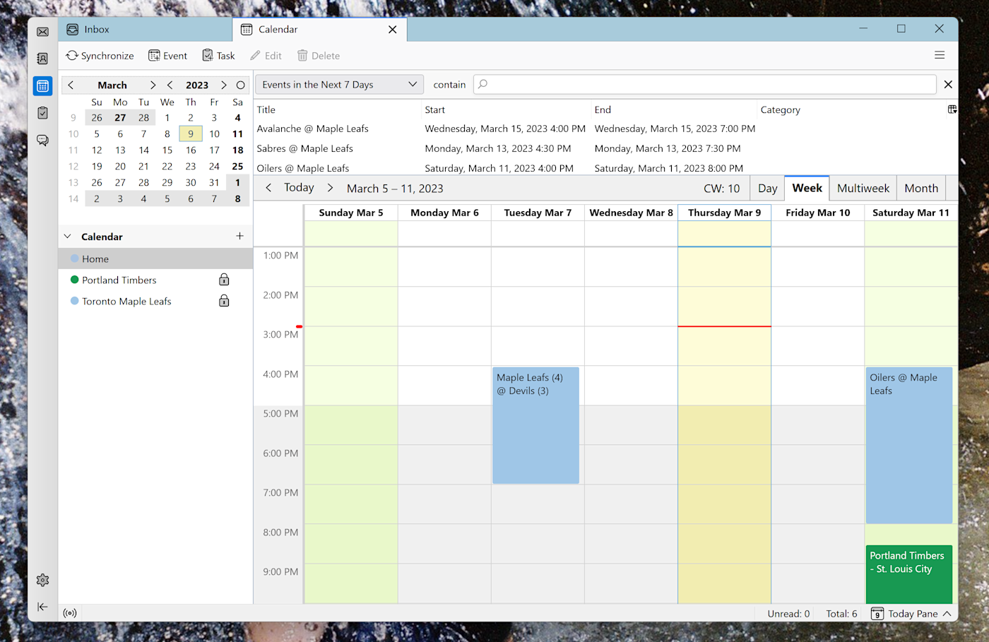Click Toronto Maple Leafs lock icon
The width and height of the screenshot is (989, 642).
tap(224, 301)
